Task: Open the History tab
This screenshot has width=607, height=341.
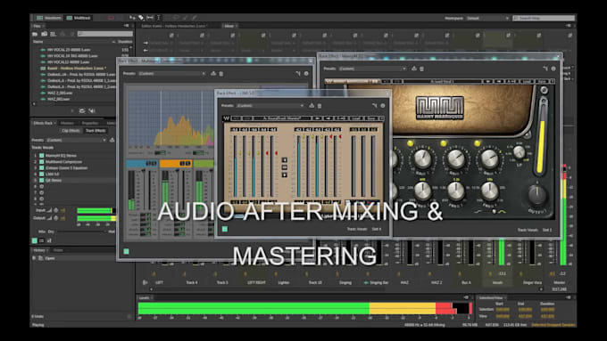Action: (40, 250)
